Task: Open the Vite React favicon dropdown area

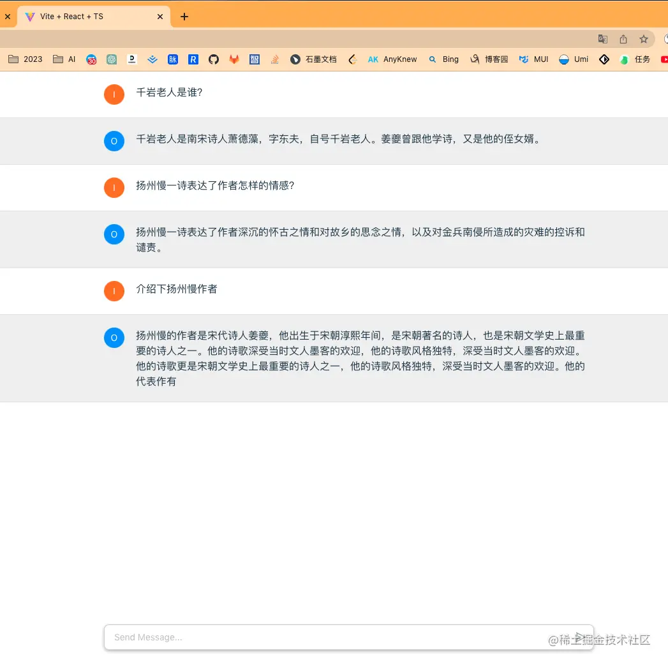Action: 29,17
